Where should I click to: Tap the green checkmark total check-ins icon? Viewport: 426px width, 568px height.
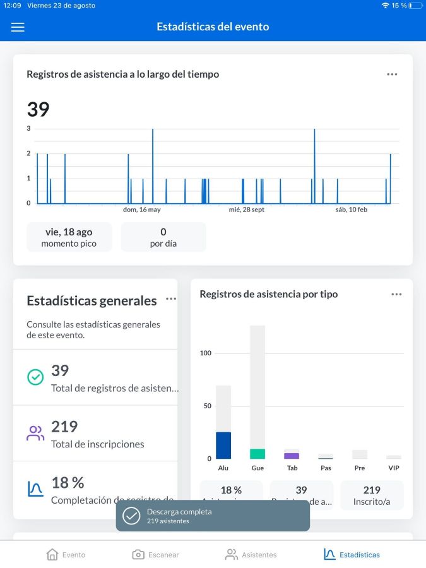(35, 377)
